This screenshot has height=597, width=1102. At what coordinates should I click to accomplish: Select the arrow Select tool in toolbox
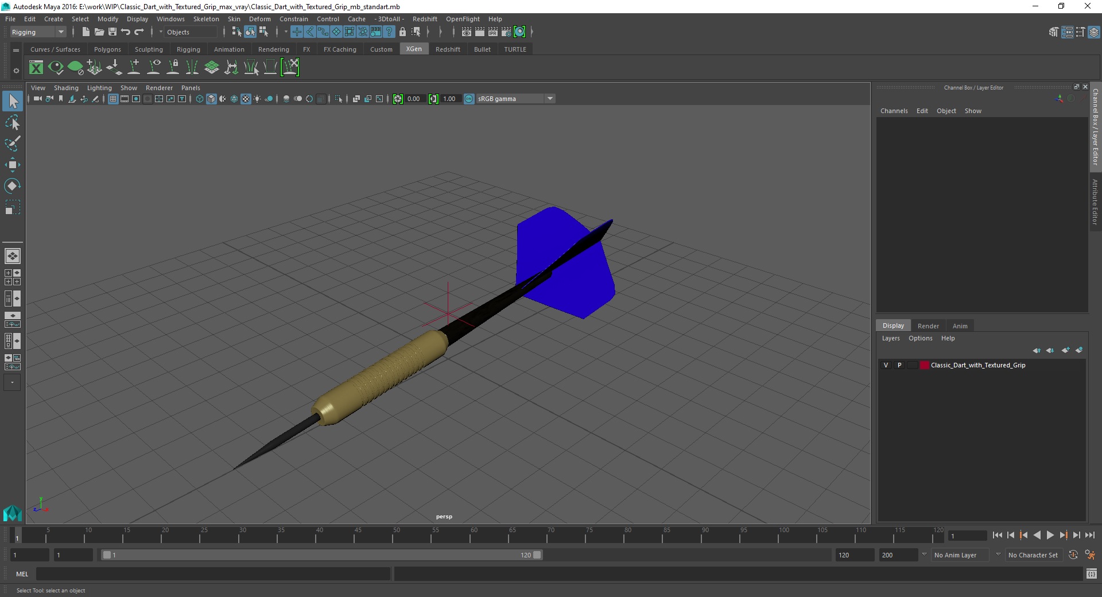[13, 101]
